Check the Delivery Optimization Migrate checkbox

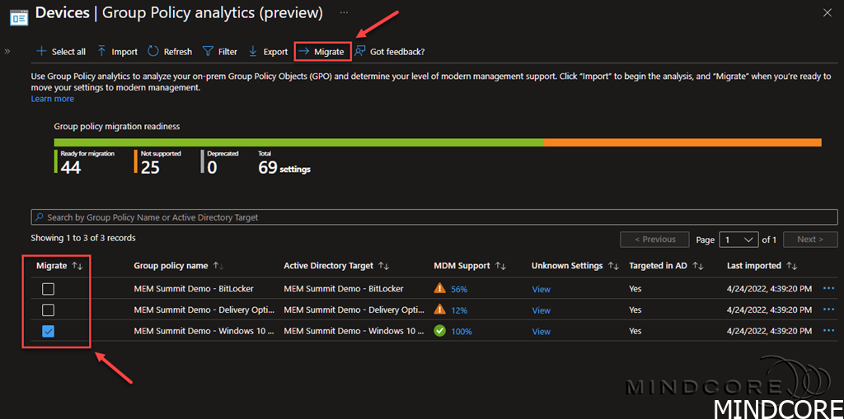click(x=49, y=310)
